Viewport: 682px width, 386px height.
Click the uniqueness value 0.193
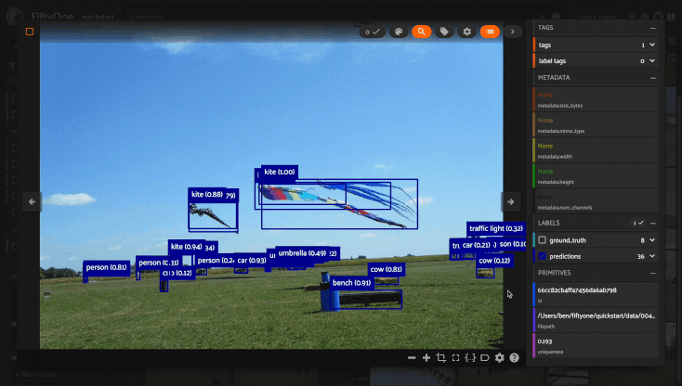coord(544,341)
